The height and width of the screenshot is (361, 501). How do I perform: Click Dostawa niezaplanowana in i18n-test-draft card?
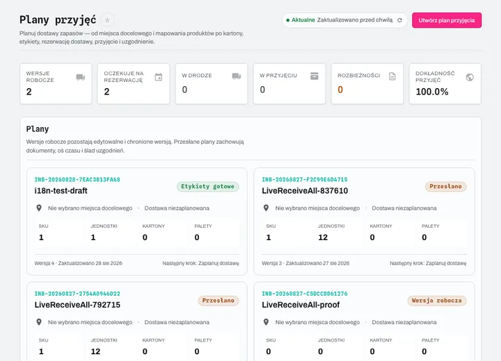click(x=177, y=208)
